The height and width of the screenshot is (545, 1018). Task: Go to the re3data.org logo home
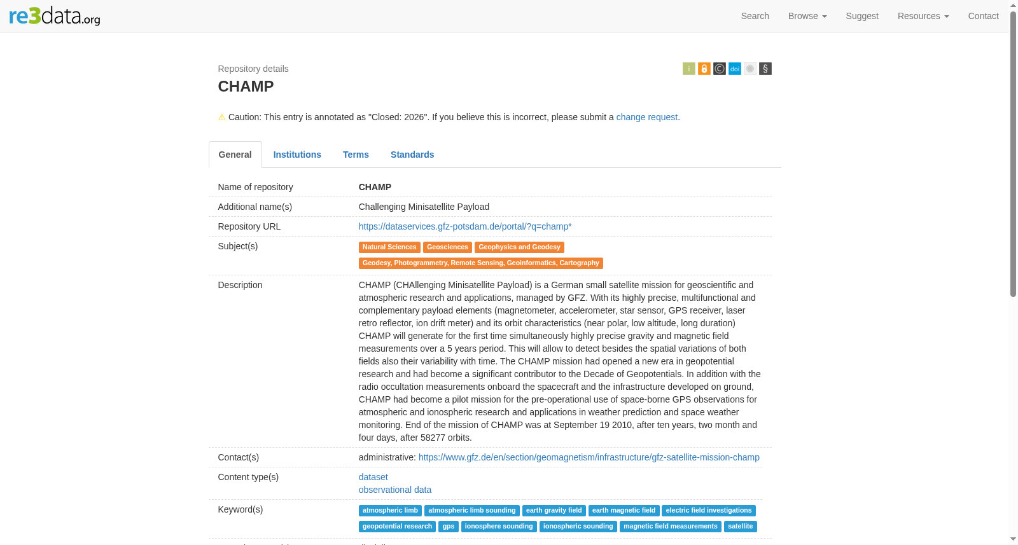click(x=55, y=16)
